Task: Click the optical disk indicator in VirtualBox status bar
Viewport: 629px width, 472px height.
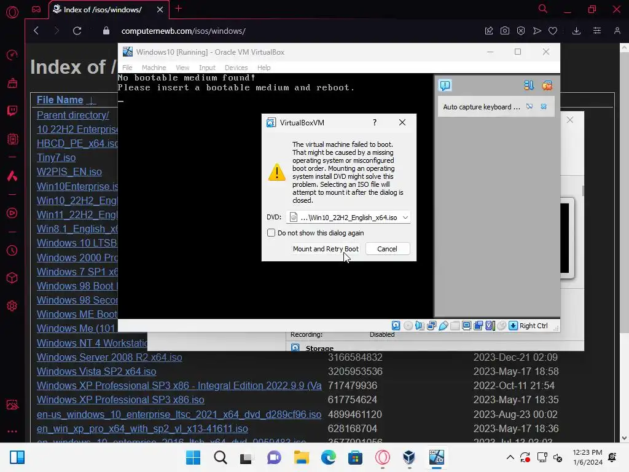Action: [408, 326]
